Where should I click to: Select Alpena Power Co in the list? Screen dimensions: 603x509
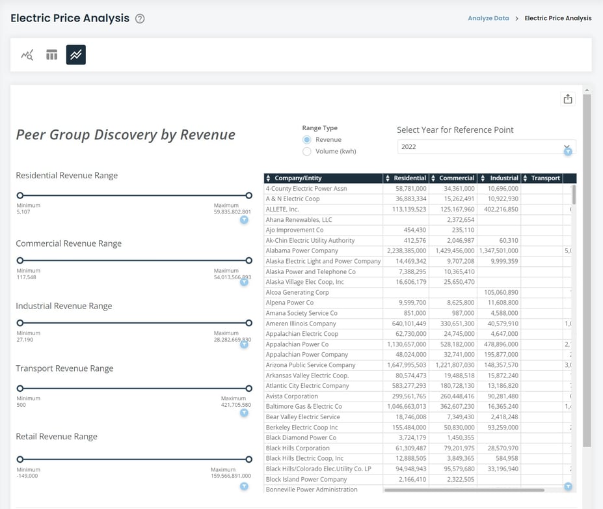[289, 303]
